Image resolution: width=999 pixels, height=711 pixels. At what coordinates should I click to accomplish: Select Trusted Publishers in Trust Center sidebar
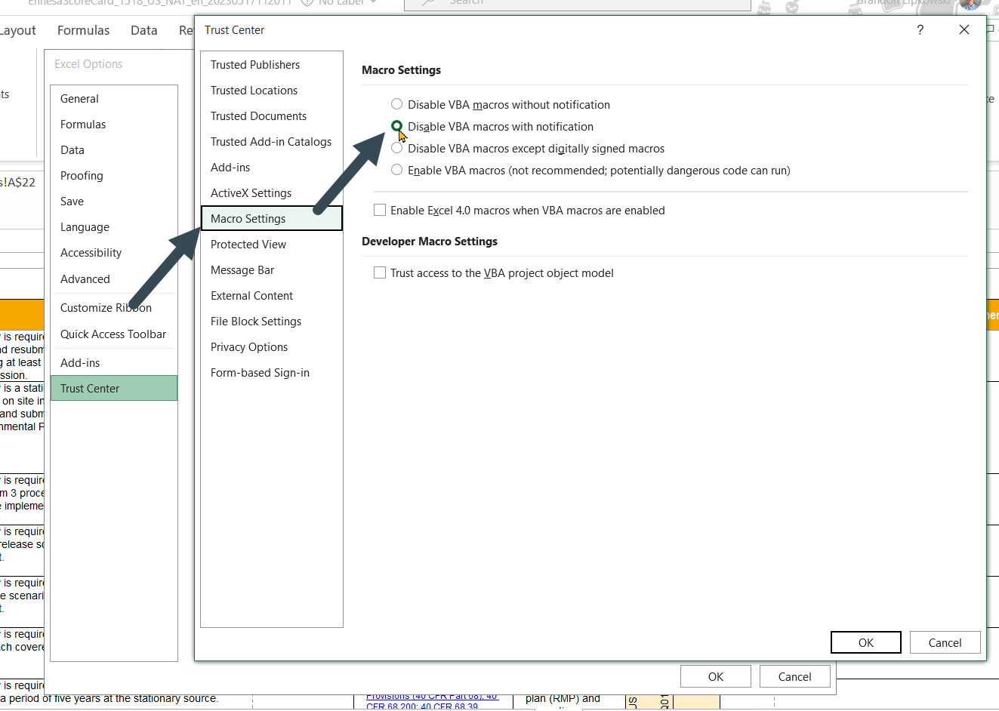pos(254,65)
